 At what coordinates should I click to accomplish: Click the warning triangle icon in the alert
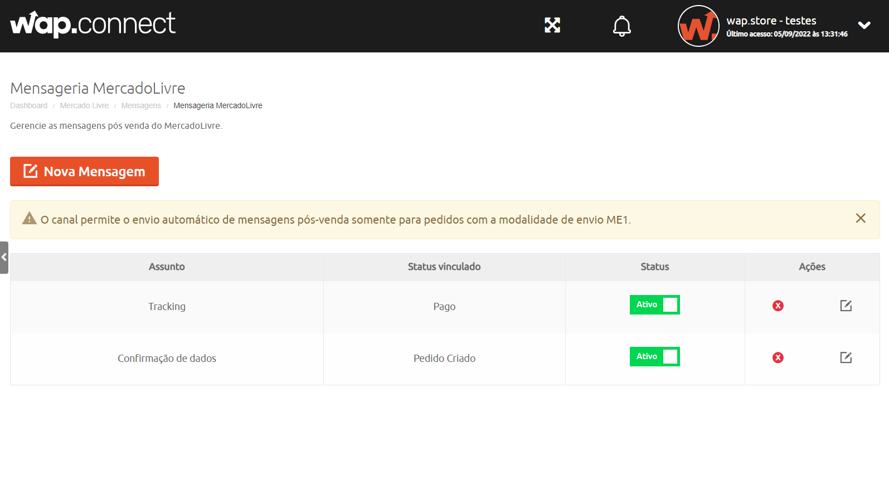pyautogui.click(x=29, y=219)
